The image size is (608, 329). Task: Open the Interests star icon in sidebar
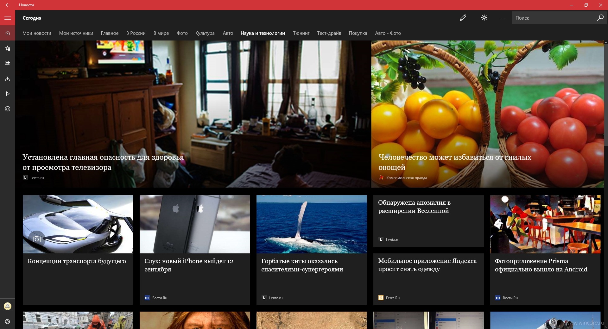point(8,48)
